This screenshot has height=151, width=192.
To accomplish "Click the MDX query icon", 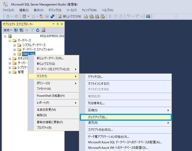I will 91,16.
